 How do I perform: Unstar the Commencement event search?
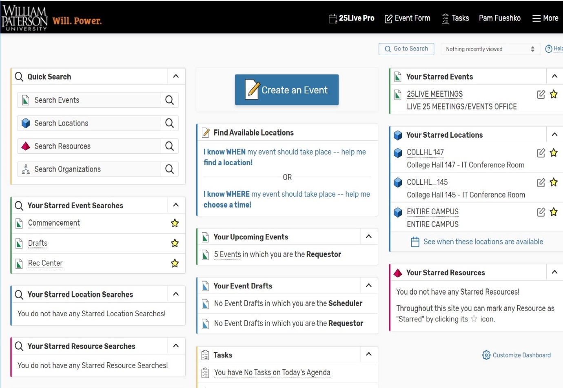[x=175, y=223]
